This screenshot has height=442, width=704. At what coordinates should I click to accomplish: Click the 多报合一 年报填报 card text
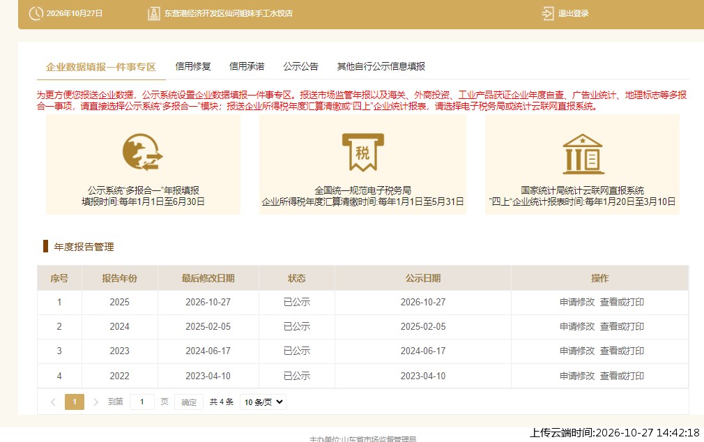tap(143, 190)
